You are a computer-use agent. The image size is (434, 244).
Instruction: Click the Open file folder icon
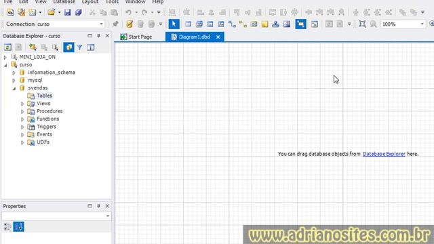coord(51,12)
